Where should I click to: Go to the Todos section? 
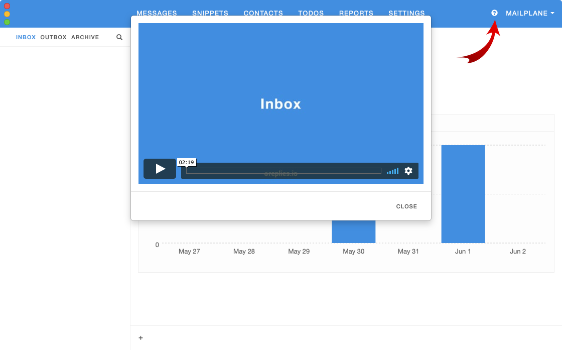pos(311,13)
